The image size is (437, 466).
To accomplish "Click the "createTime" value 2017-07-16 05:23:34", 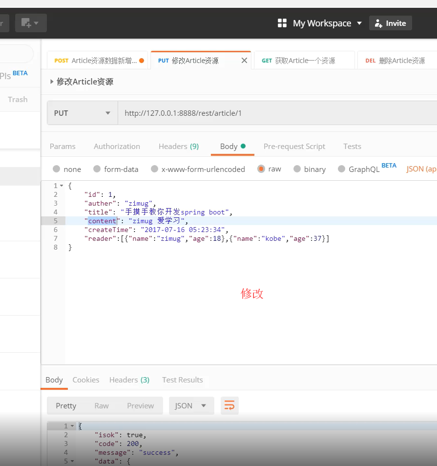I will pos(183,230).
